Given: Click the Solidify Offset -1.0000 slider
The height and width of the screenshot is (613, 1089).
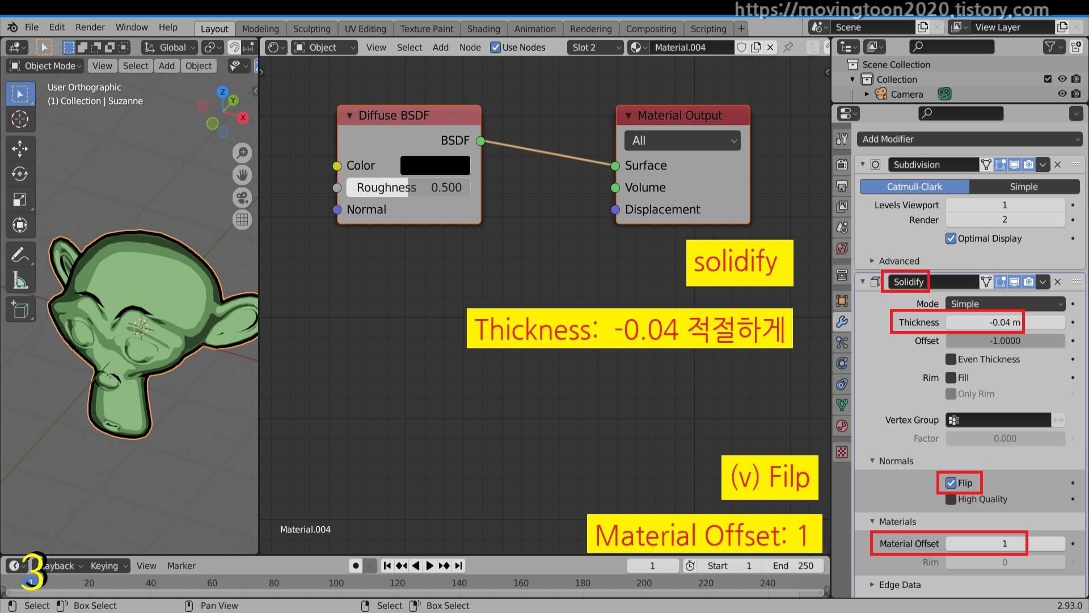Looking at the screenshot, I should tap(1005, 341).
